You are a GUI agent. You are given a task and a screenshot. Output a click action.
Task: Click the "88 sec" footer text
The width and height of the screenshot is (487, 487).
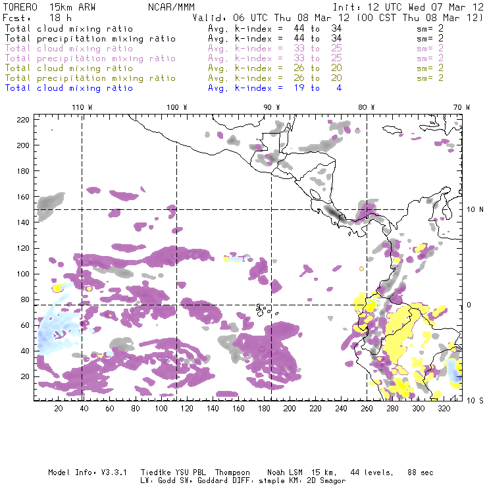[x=421, y=473]
